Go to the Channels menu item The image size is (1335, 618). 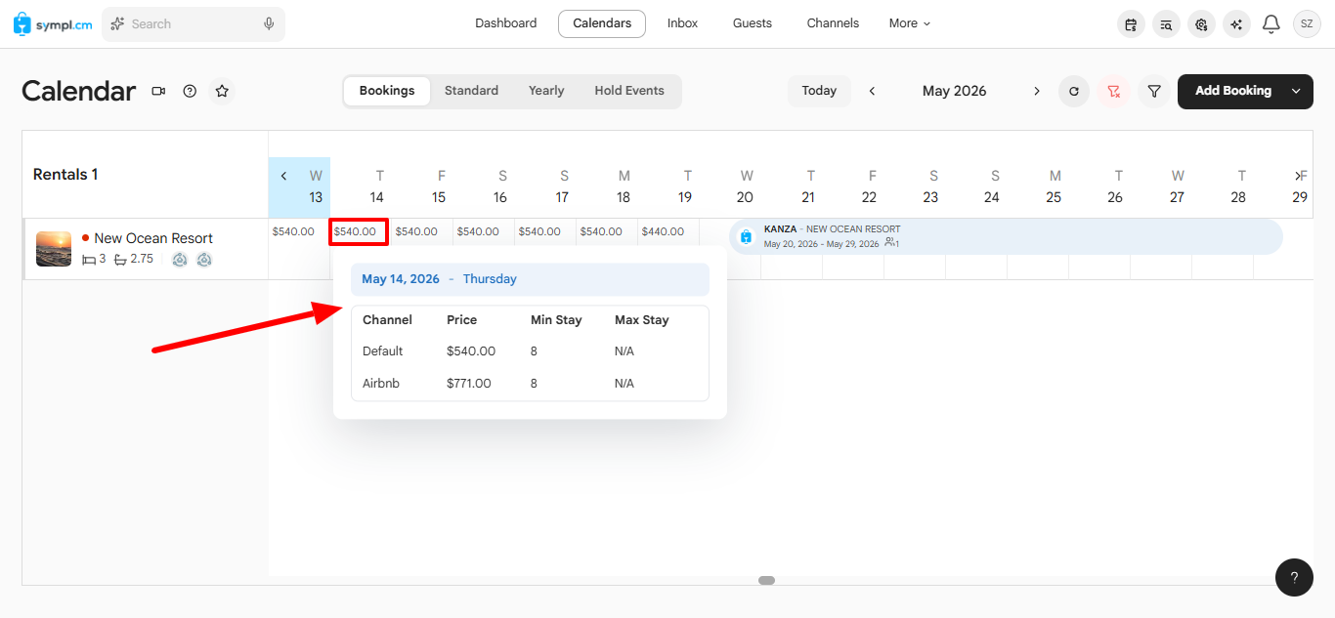click(x=833, y=23)
